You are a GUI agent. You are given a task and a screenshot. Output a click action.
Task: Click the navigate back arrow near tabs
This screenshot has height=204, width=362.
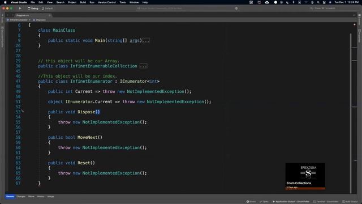tap(7, 15)
